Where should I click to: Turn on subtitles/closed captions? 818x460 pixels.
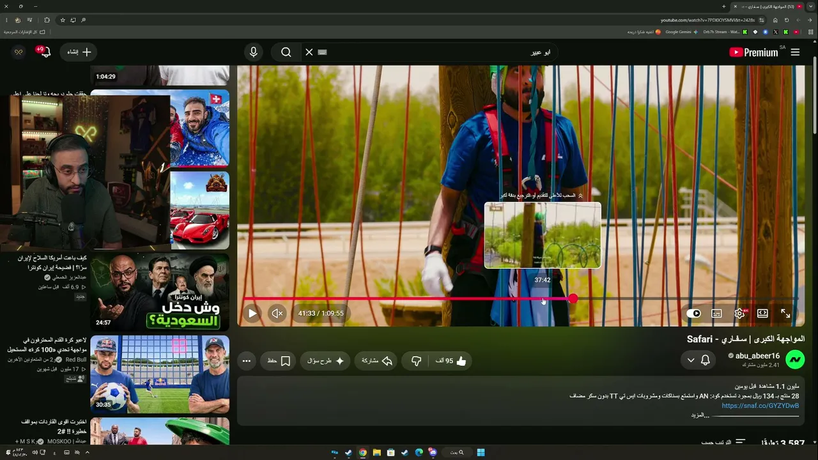(716, 313)
